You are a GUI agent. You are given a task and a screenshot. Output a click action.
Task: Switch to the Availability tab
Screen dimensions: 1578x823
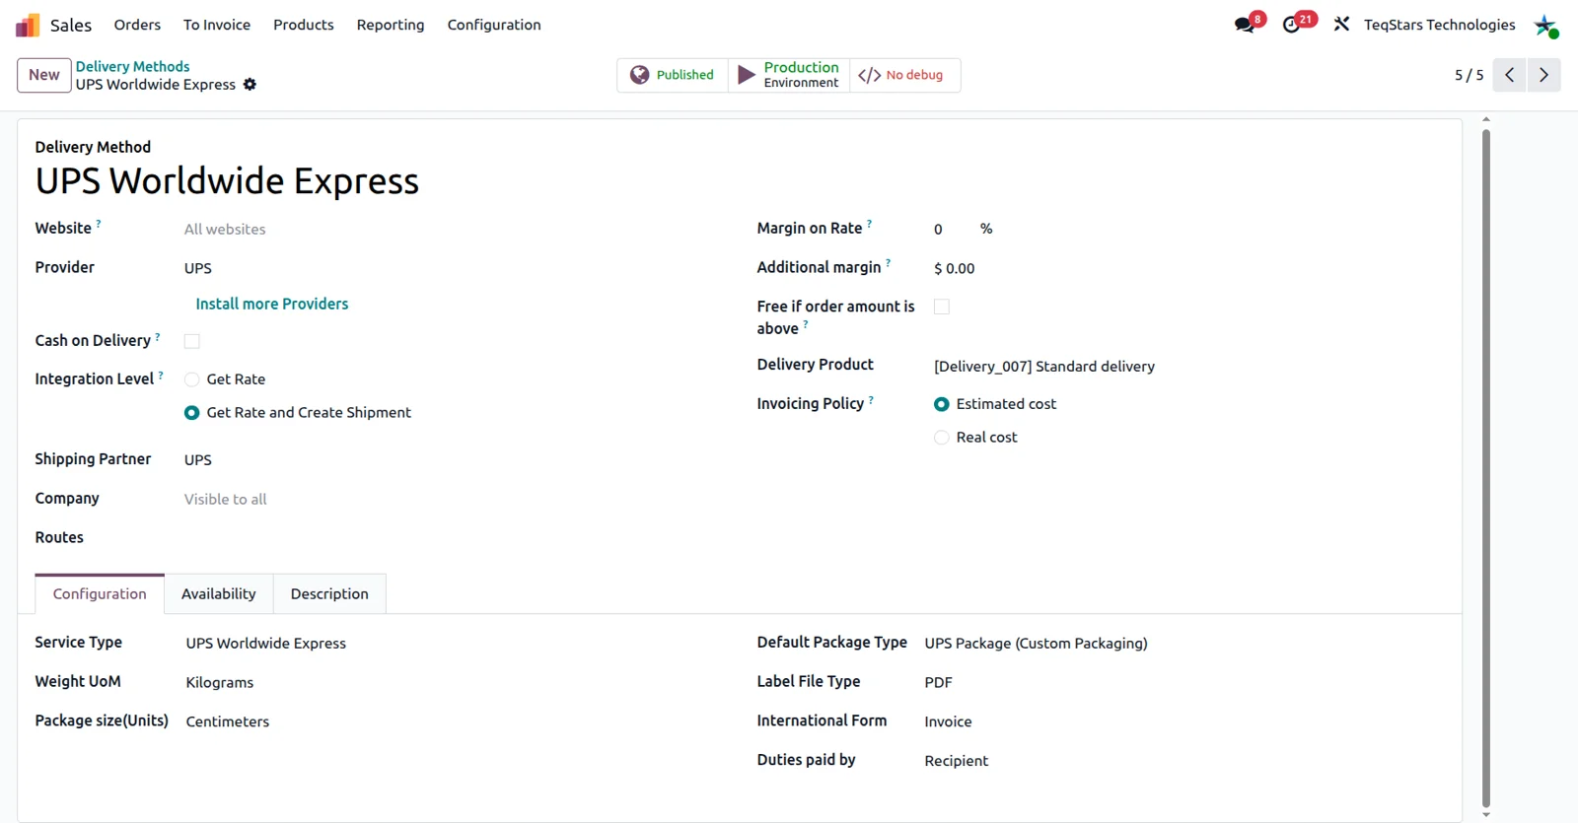(219, 594)
